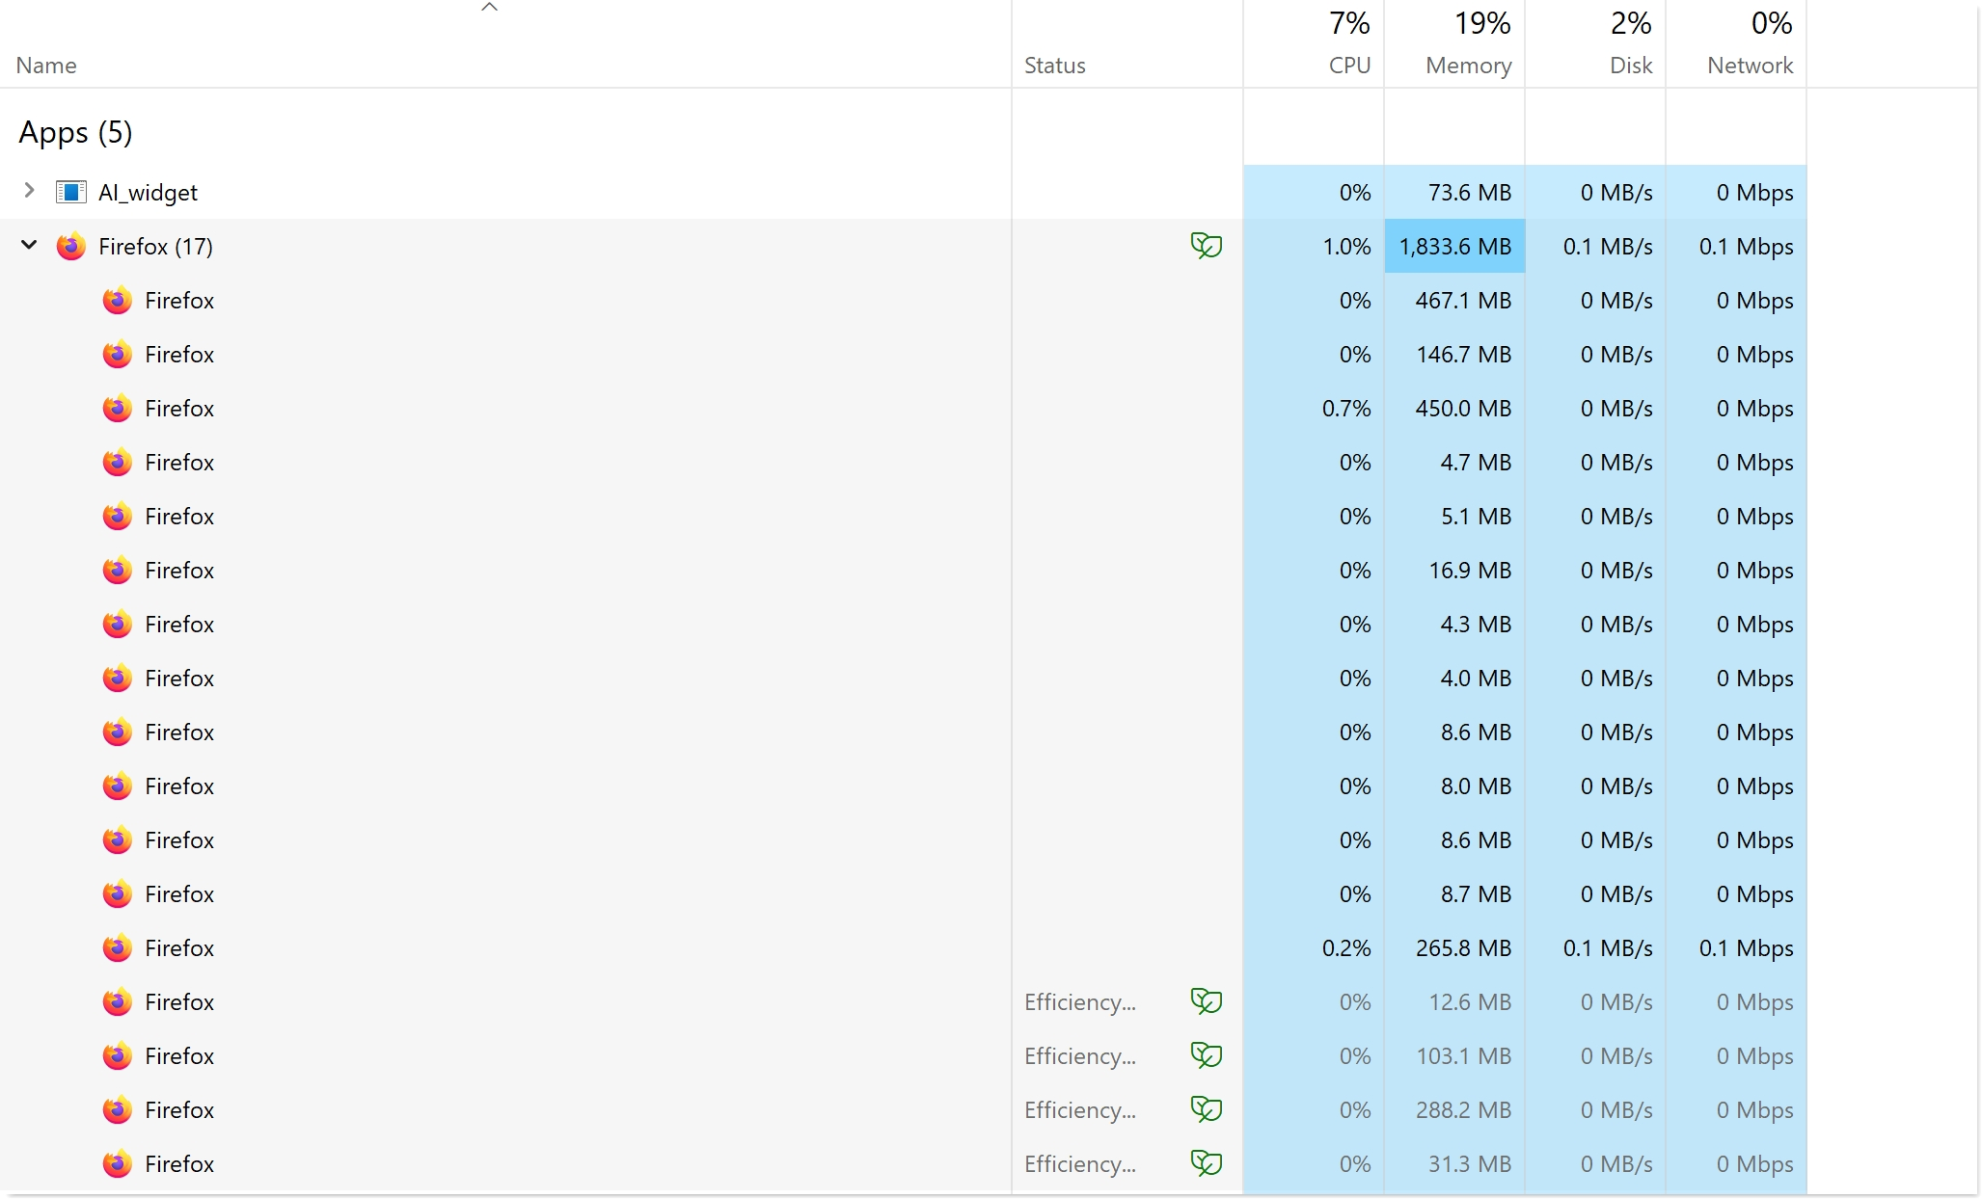The height and width of the screenshot is (1199, 1982).
Task: Click the leaf icon in the 103.1 MB Firefox row
Action: [1207, 1055]
